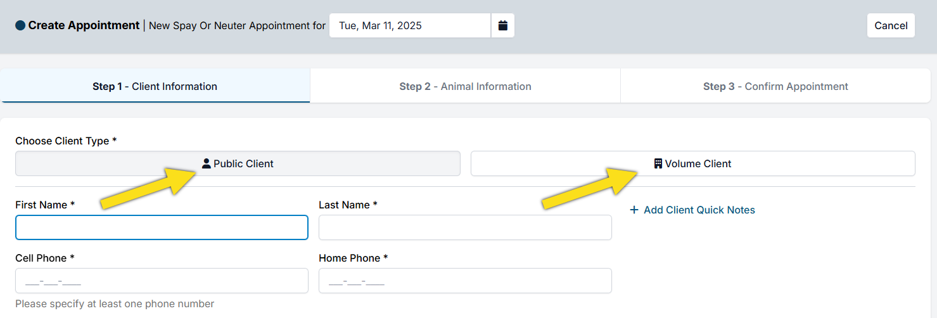Click the Choose Client Type label
Screen dimensions: 937x318
(x=65, y=141)
